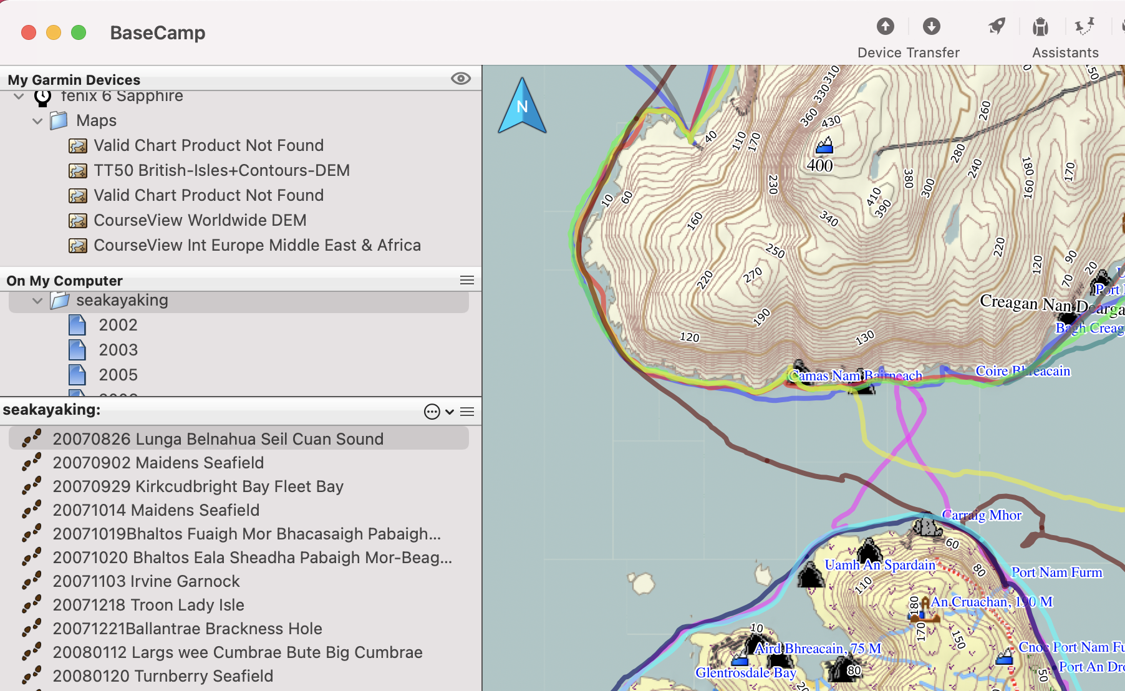
Task: Toggle visibility of My Garmin Devices
Action: pos(461,79)
